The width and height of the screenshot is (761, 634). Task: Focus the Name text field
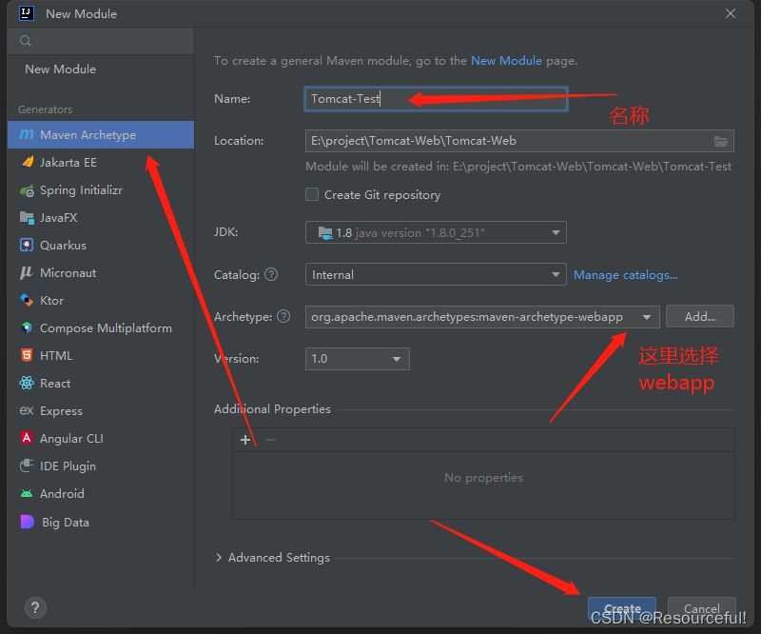click(436, 99)
